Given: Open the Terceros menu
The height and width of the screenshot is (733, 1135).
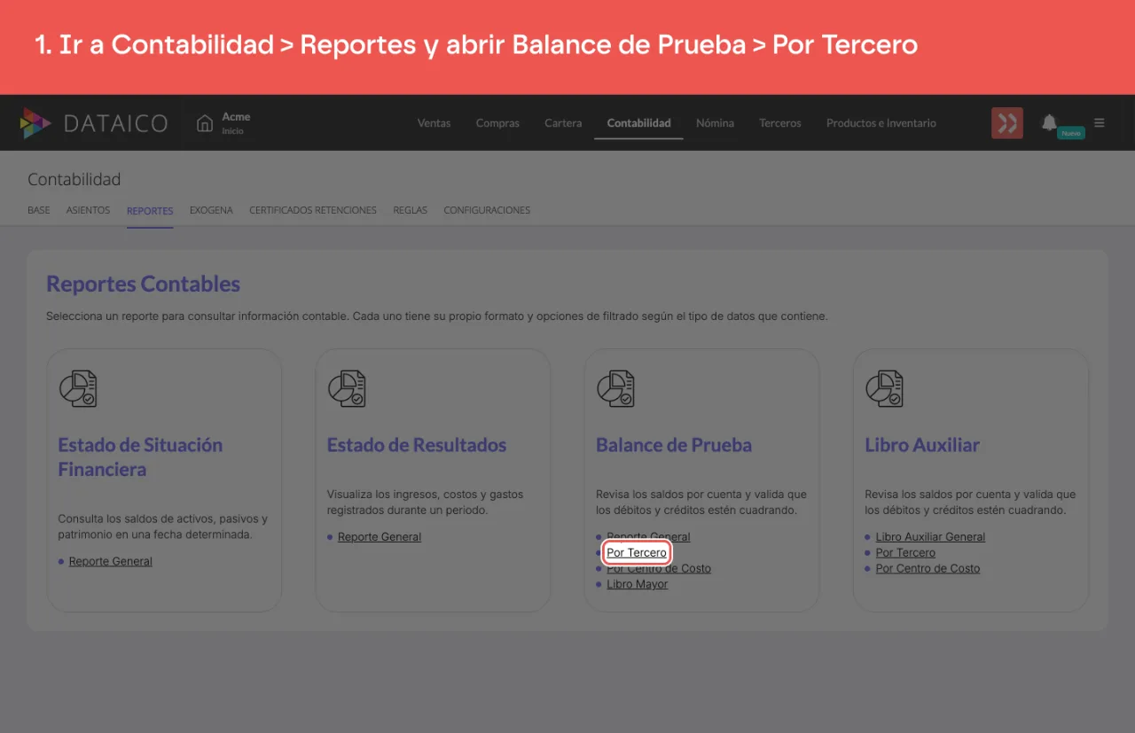Looking at the screenshot, I should [780, 123].
